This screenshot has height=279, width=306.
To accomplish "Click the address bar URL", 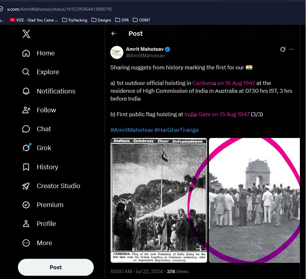I will pos(60,9).
